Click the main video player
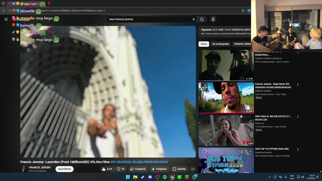Image resolution: width=322 pixels, height=181 pixels. click(108, 92)
